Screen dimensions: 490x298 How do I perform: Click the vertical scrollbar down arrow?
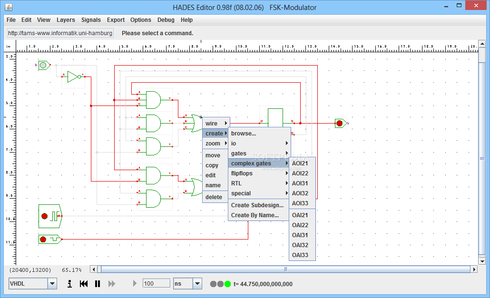(482, 261)
